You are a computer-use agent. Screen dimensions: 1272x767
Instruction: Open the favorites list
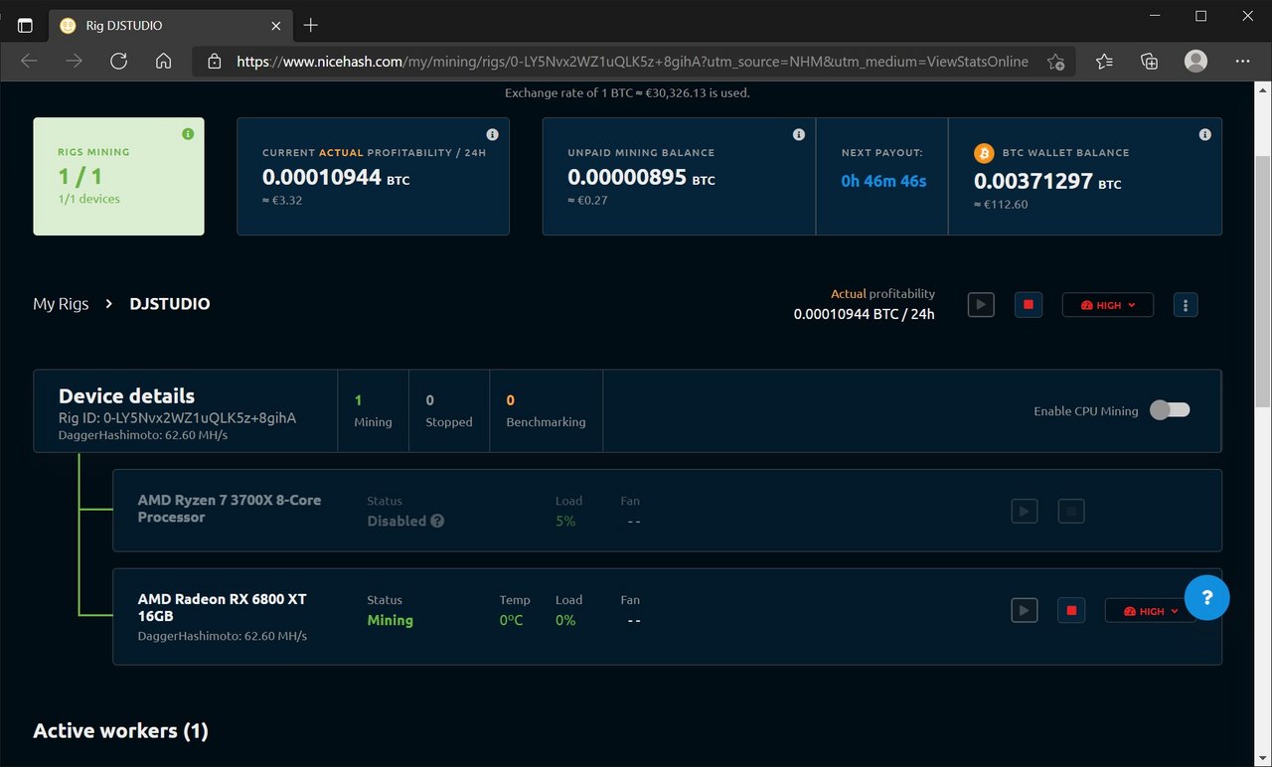click(x=1104, y=62)
